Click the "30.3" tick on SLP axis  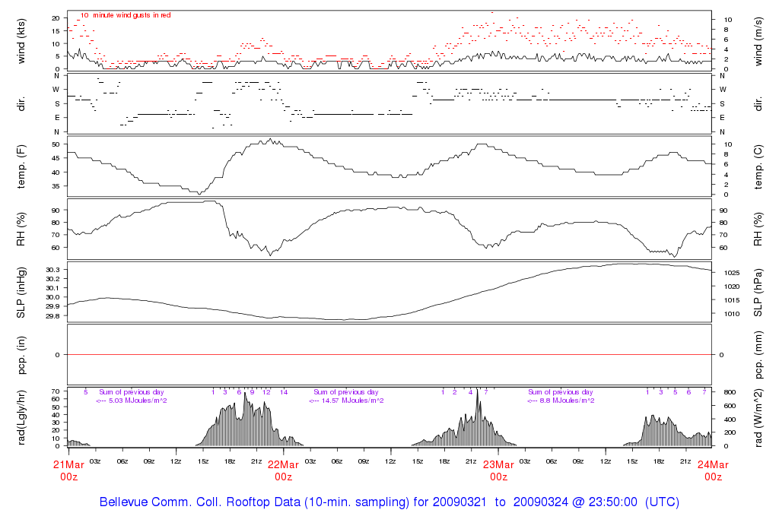52,270
